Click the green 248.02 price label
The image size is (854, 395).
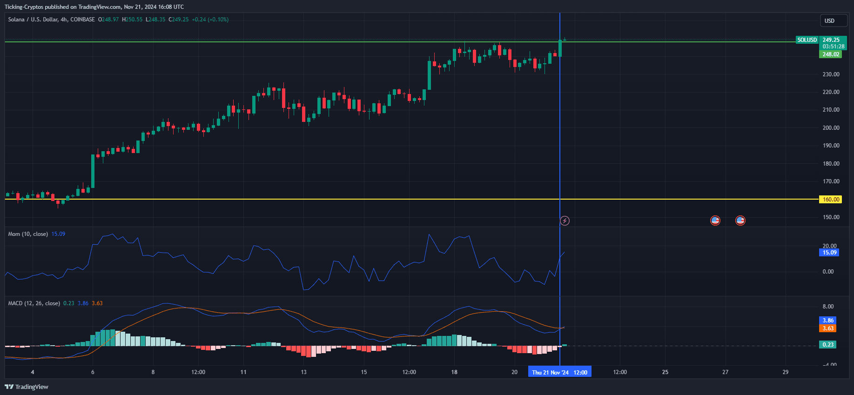(831, 54)
